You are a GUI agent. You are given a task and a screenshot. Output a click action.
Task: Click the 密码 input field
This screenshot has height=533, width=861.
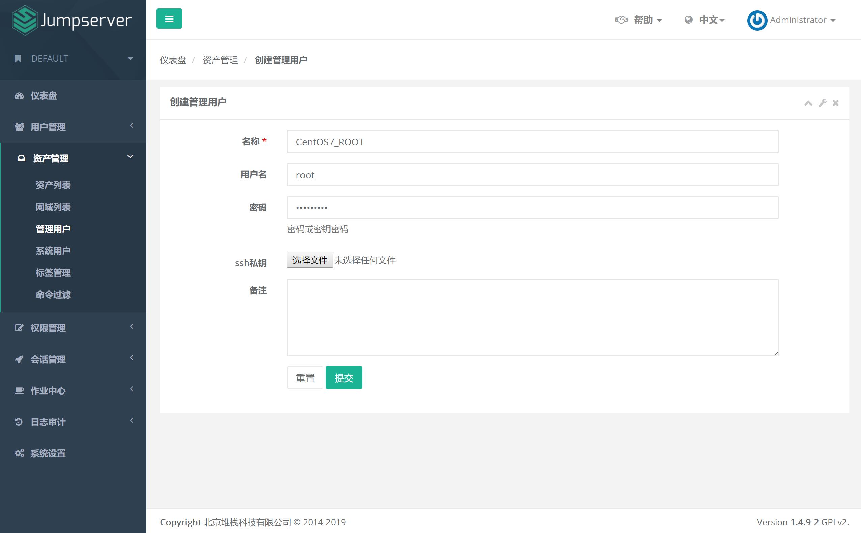tap(533, 208)
